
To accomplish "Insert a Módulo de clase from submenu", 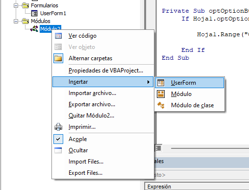I will coord(190,105).
